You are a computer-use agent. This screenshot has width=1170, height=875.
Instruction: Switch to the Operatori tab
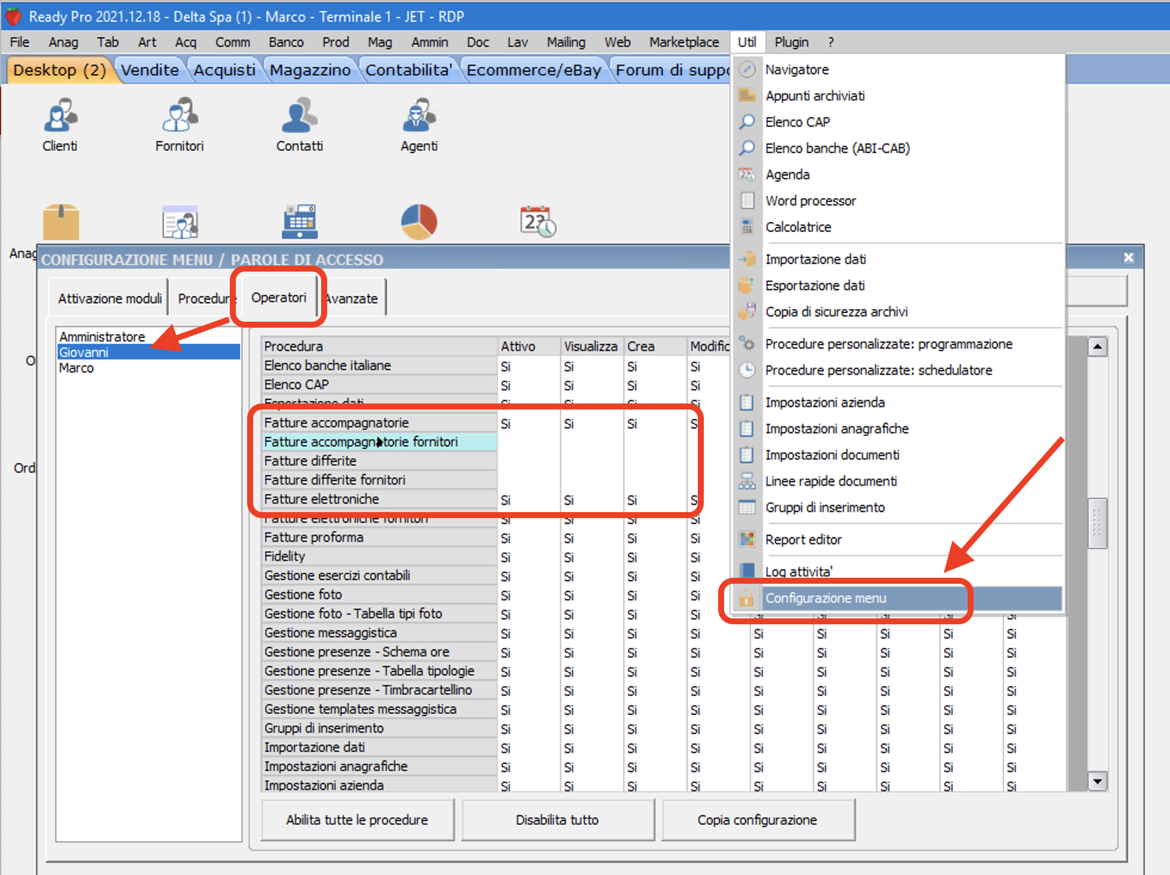point(278,298)
